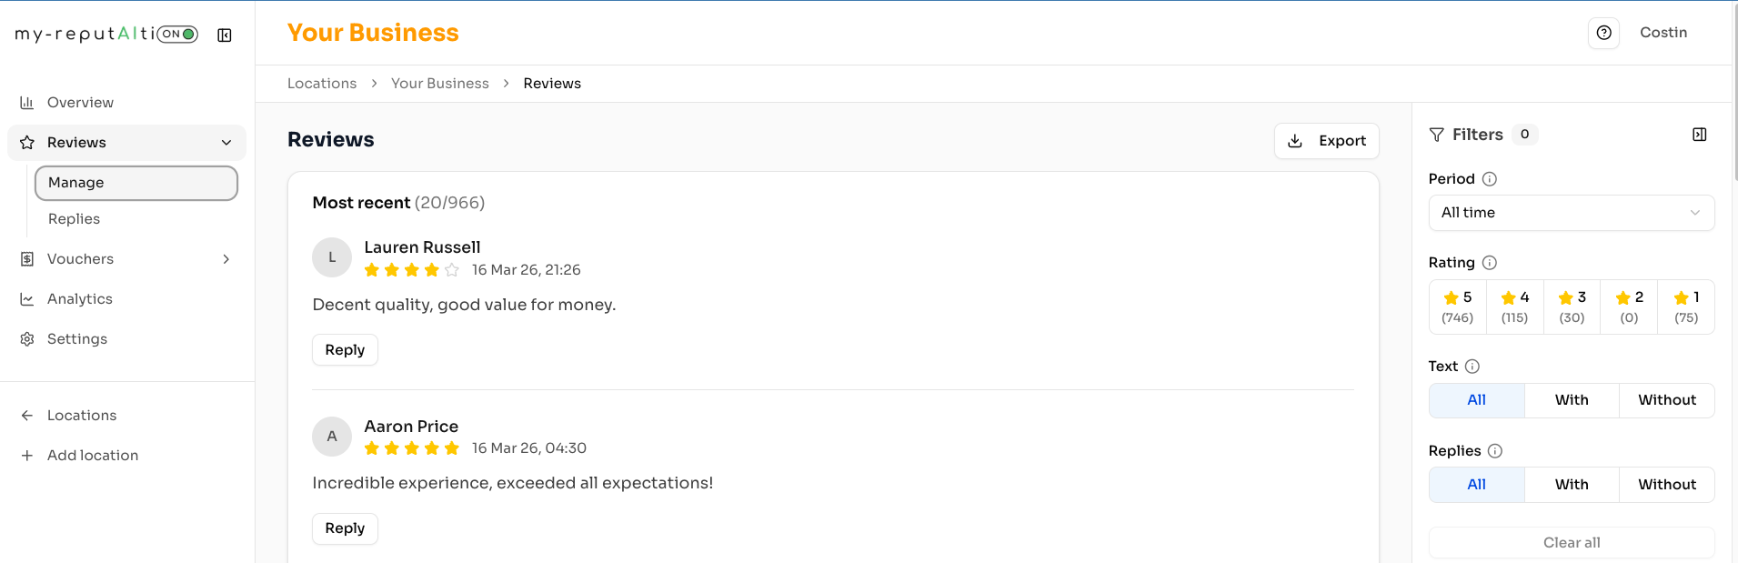Show reviews without replies

(1666, 485)
